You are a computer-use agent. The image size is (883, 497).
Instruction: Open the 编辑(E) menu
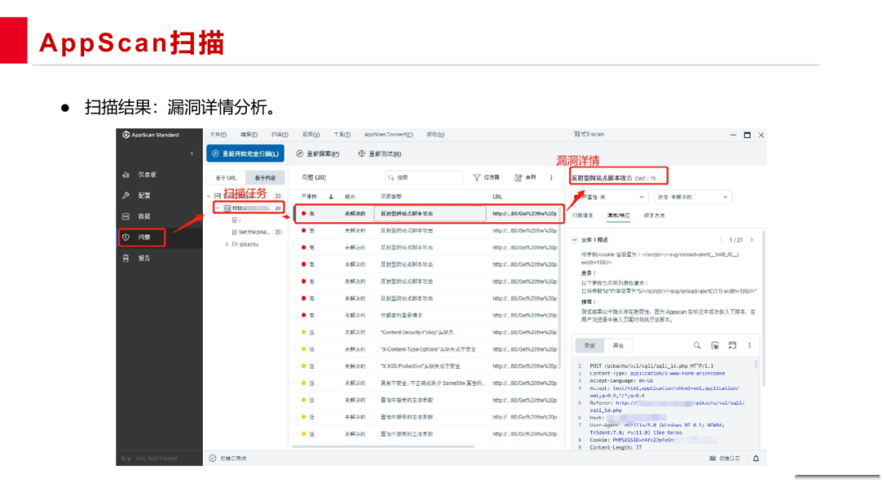[x=249, y=135]
